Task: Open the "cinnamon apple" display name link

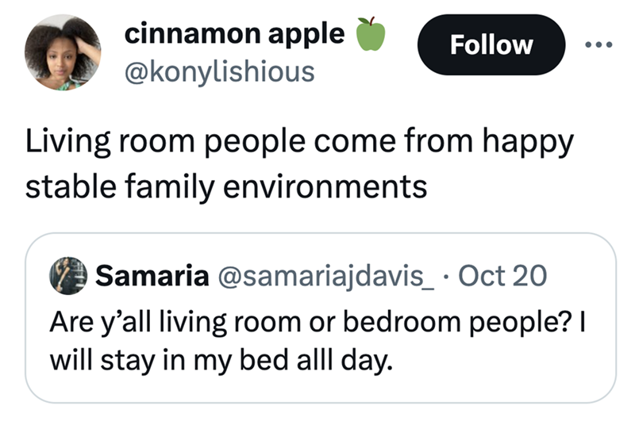Action: coord(235,34)
